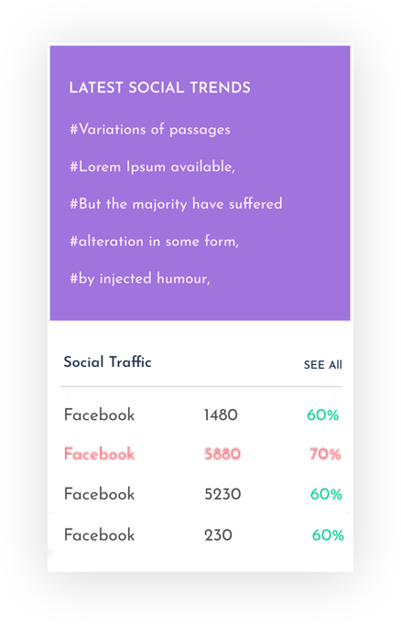Click the Social Traffic heading
This screenshot has height=624, width=401.
(x=107, y=362)
